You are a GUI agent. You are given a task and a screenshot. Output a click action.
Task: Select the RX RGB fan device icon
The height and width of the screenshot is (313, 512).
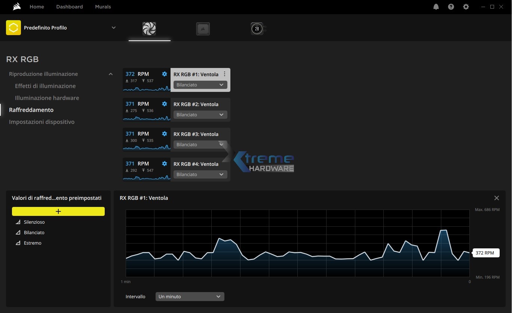(149, 29)
